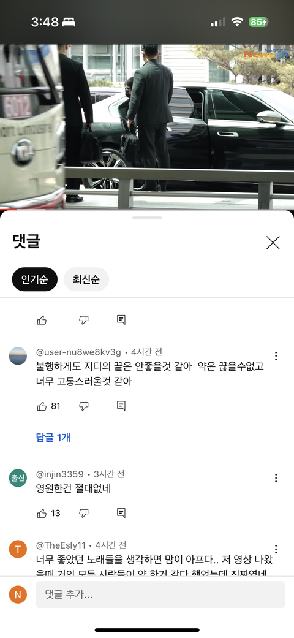294x638 pixels.
Task: Expand 답글 1개 replies
Action: tap(53, 438)
